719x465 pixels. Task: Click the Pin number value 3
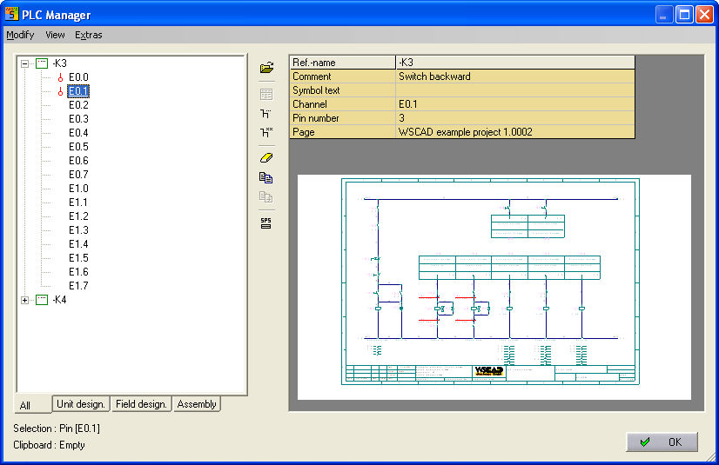pos(515,118)
